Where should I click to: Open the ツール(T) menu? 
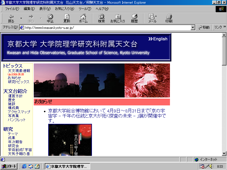(85, 9)
